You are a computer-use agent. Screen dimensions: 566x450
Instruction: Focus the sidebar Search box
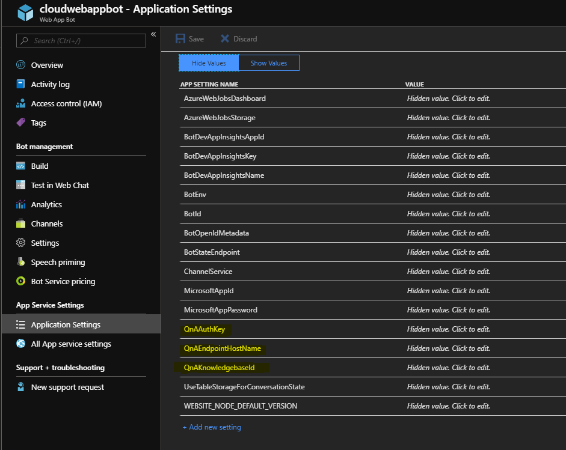[81, 41]
